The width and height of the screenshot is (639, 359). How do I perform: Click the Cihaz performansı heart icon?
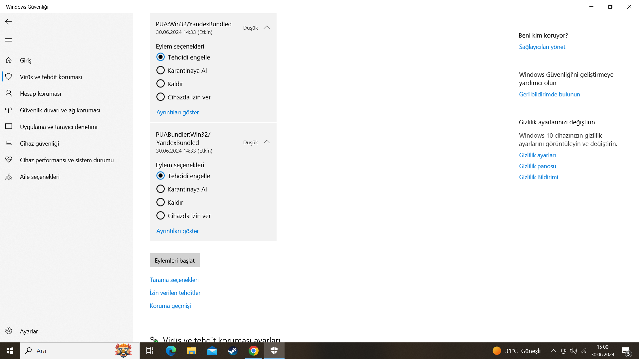click(9, 160)
